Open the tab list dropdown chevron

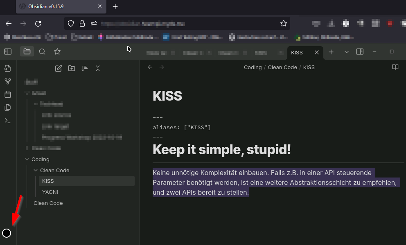coord(347,52)
